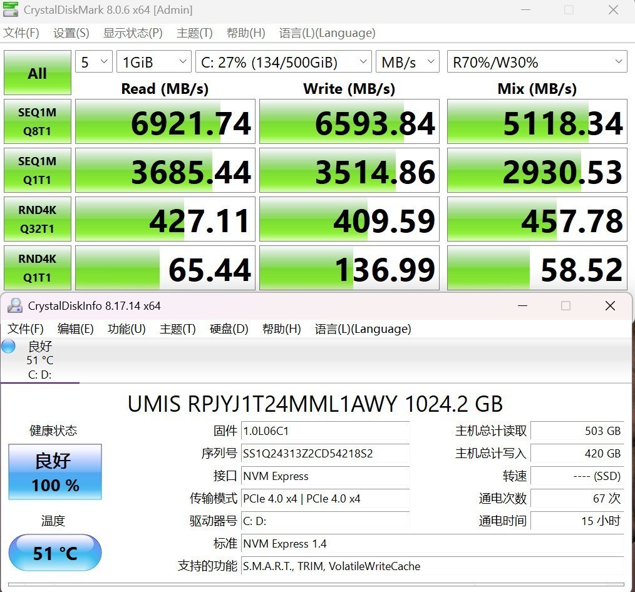
Task: Expand the 1GiB test size dropdown
Action: [153, 62]
